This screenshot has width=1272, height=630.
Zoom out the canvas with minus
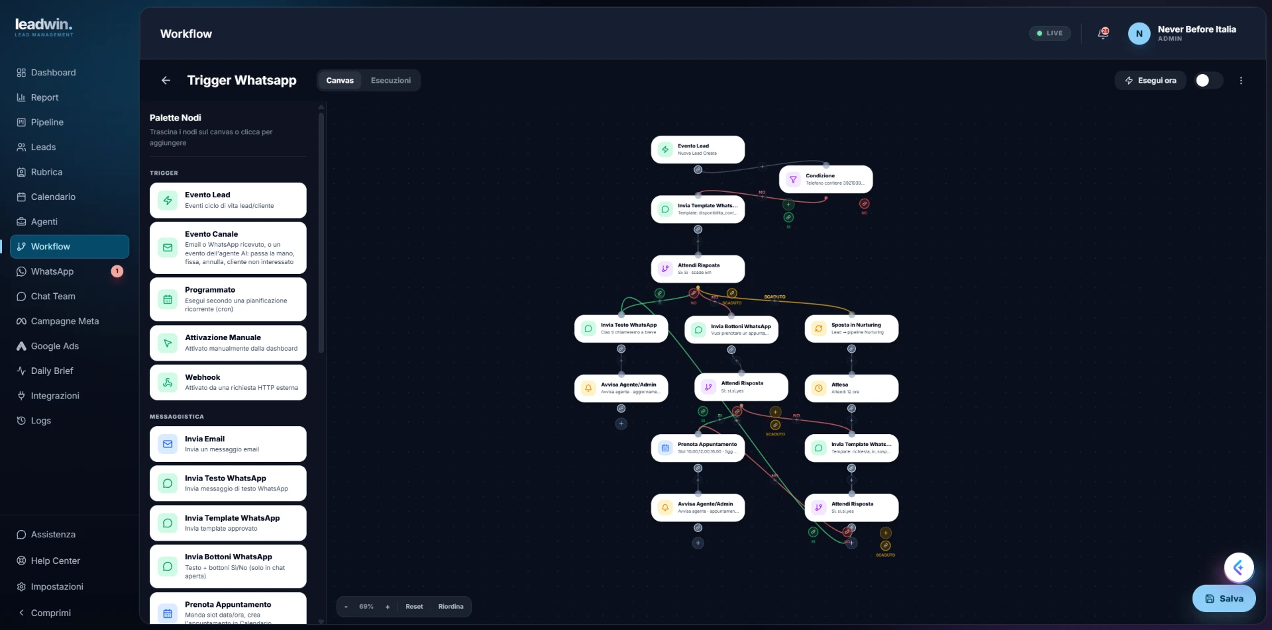click(x=346, y=606)
